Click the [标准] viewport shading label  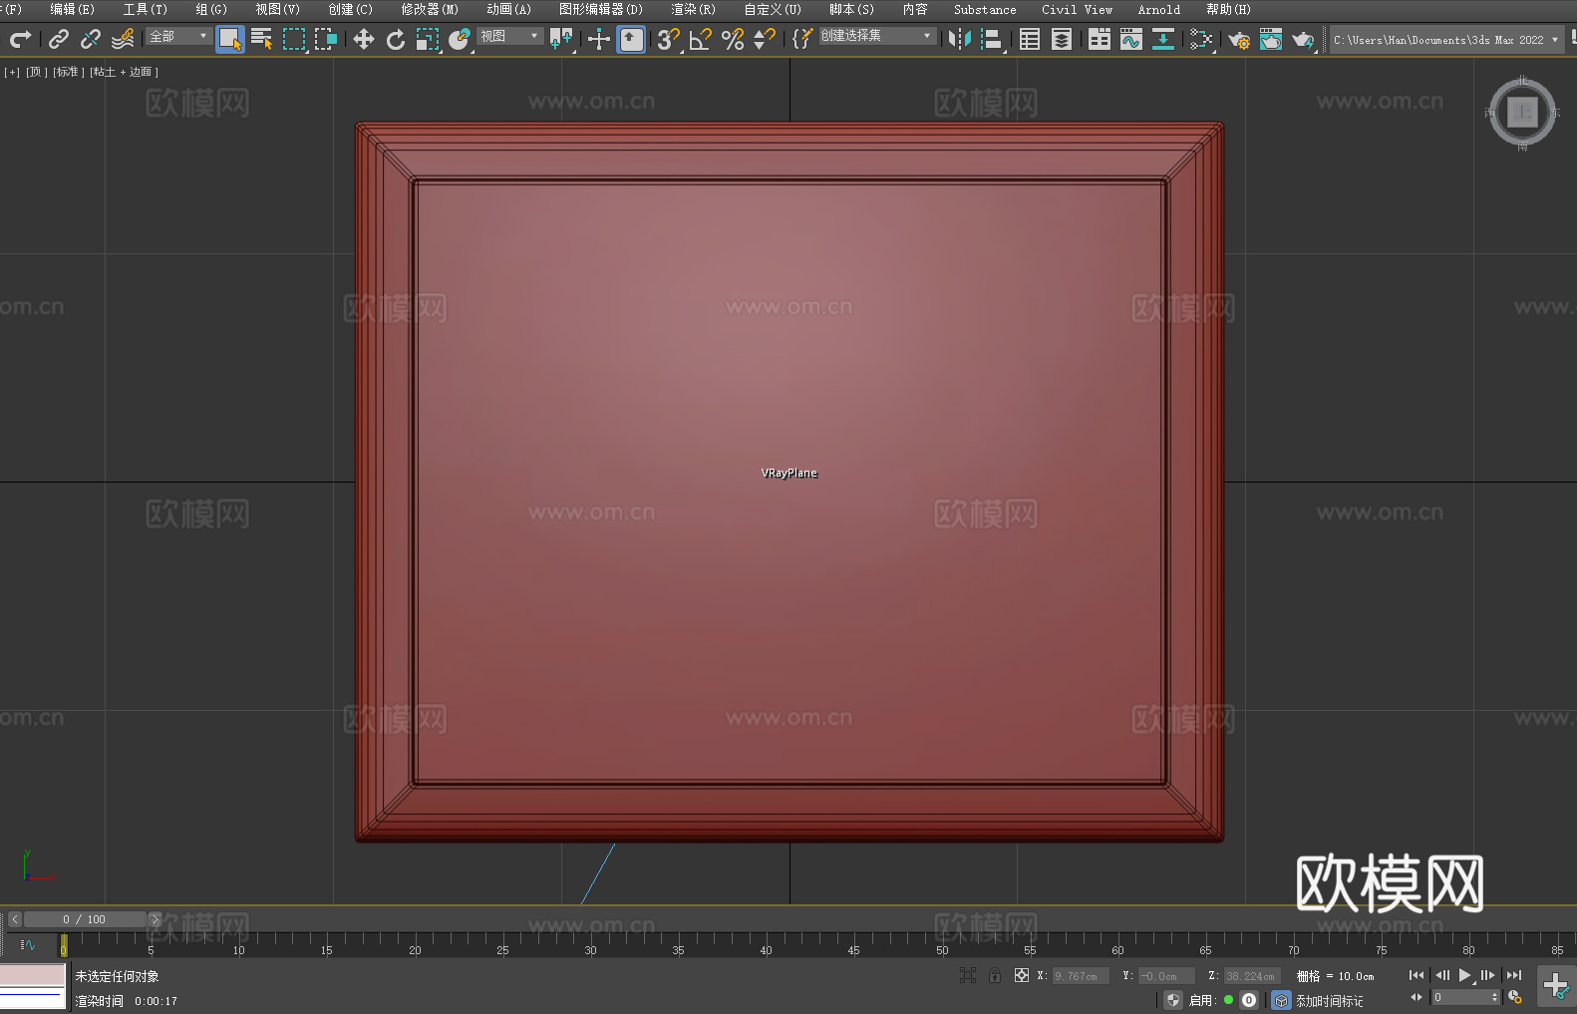69,72
